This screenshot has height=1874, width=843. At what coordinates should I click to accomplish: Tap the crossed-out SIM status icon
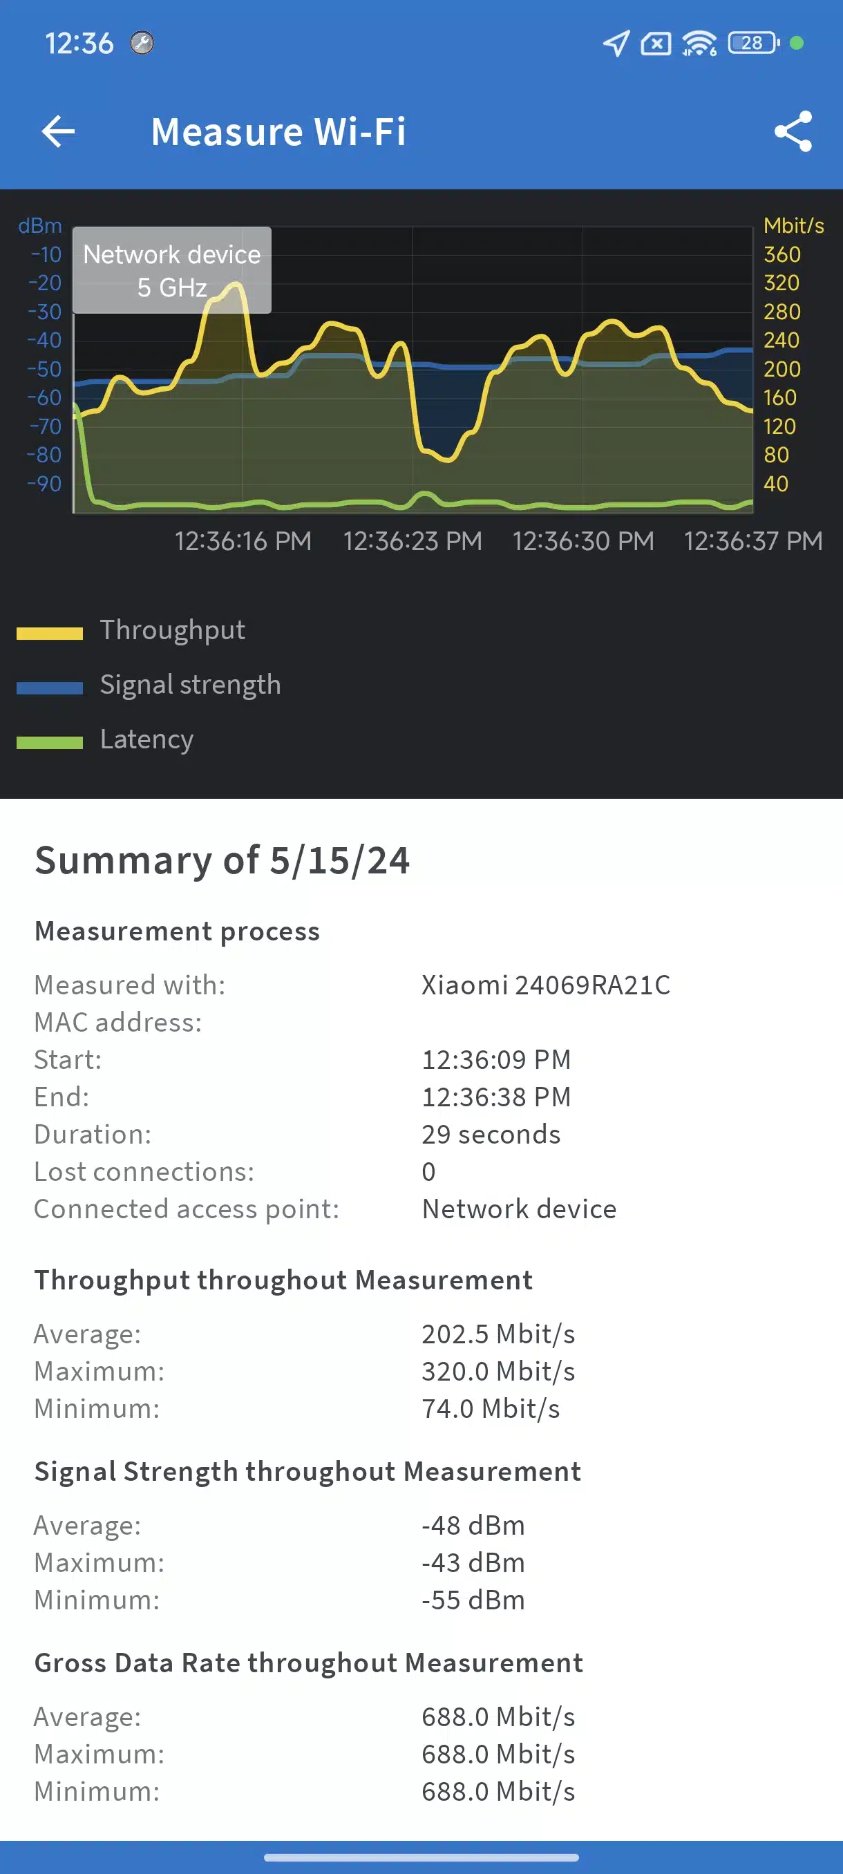[655, 44]
